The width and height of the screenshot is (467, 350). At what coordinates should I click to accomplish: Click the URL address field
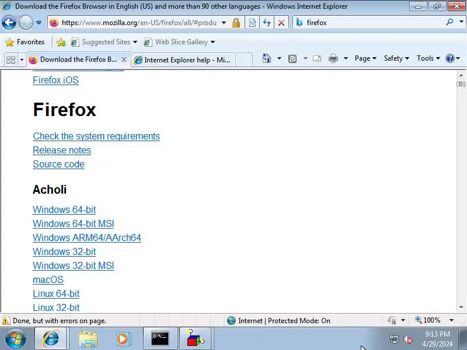(139, 23)
